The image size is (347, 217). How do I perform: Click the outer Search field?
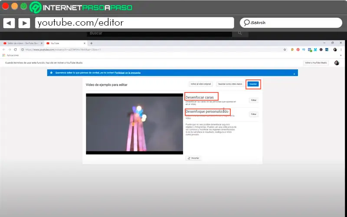click(x=291, y=23)
